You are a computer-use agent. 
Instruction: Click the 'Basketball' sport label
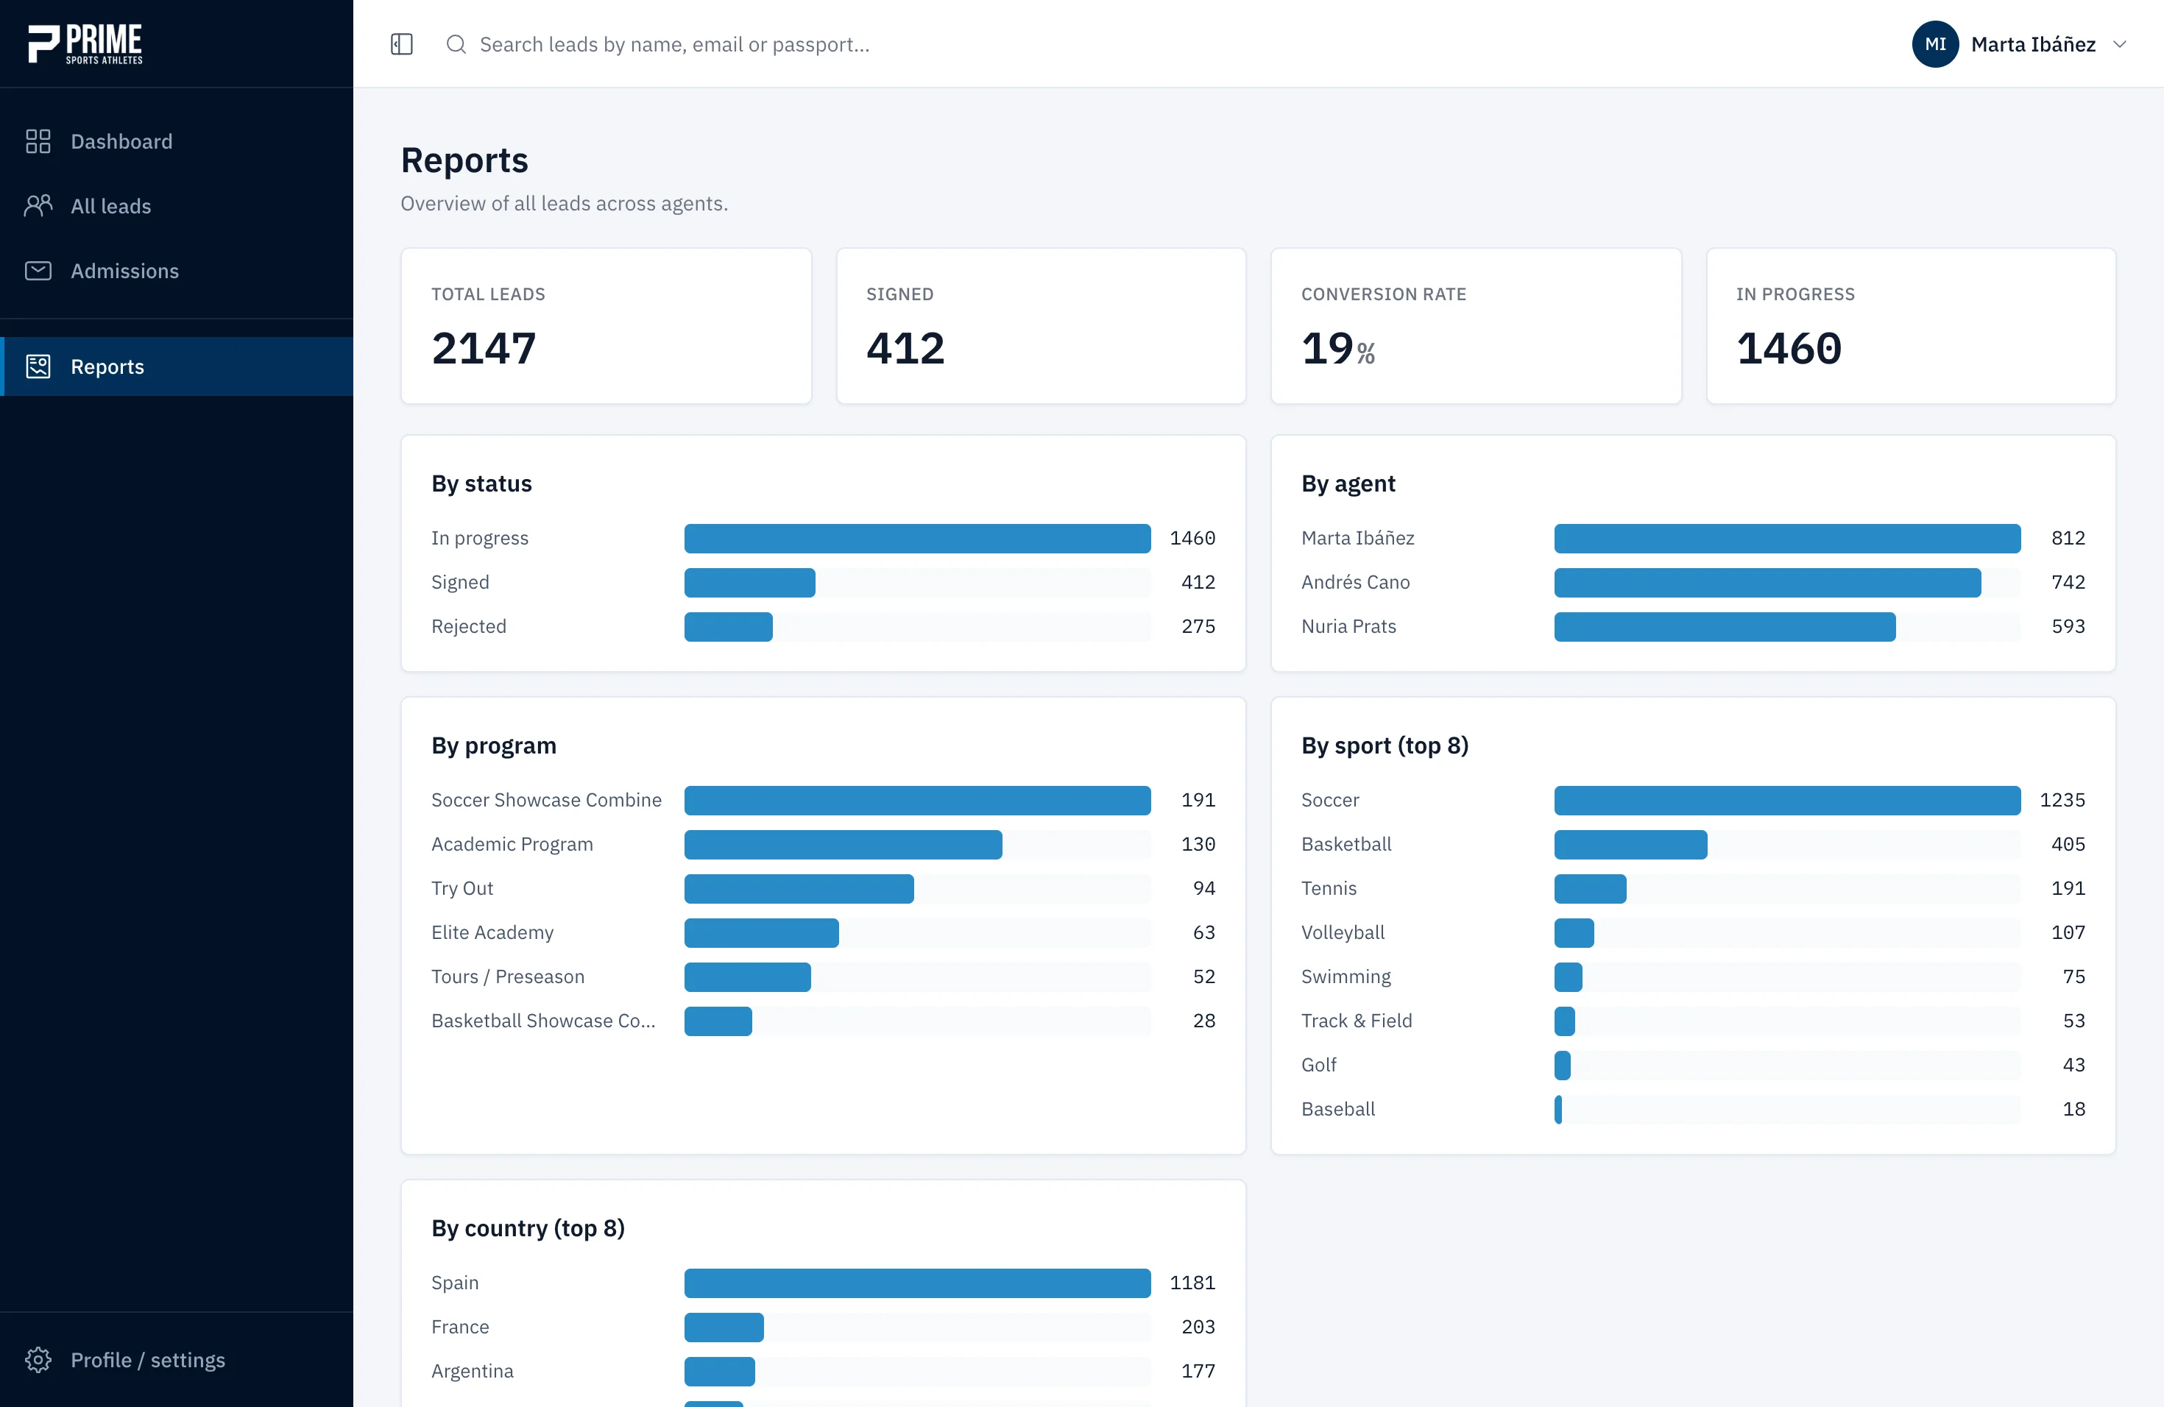1346,844
